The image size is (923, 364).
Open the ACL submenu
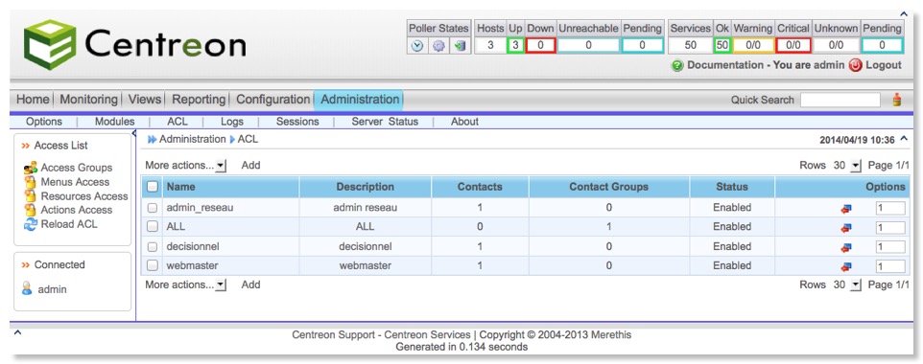177,122
